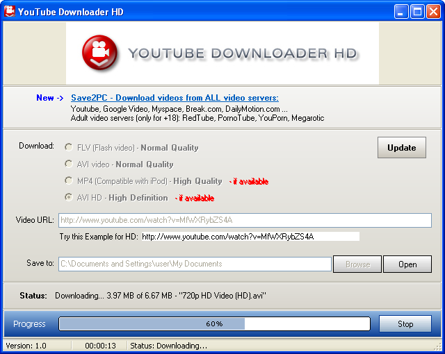Stop the current download

405,323
